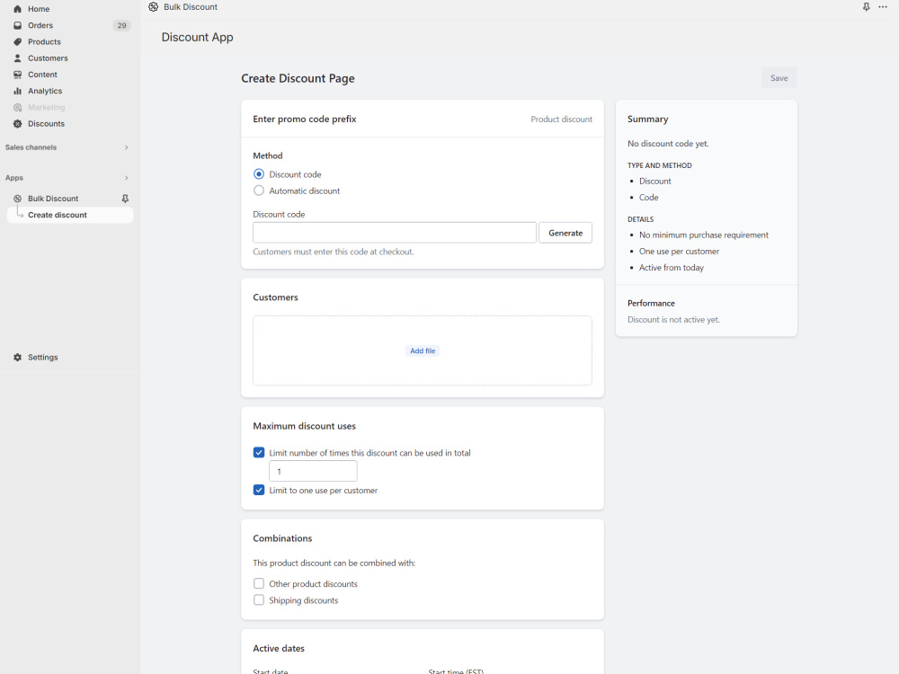Viewport: 899px width, 674px height.
Task: Click the Generate button
Action: (565, 233)
